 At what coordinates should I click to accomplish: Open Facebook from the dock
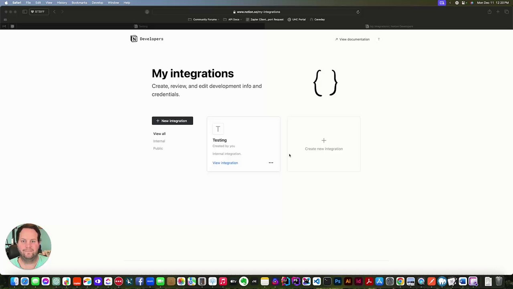tap(139, 281)
